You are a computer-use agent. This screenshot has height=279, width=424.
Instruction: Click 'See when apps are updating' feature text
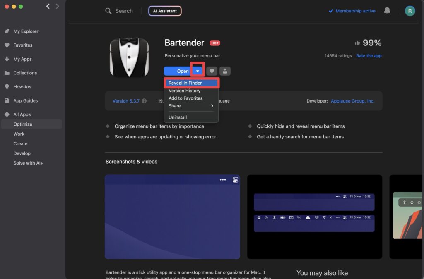point(165,136)
